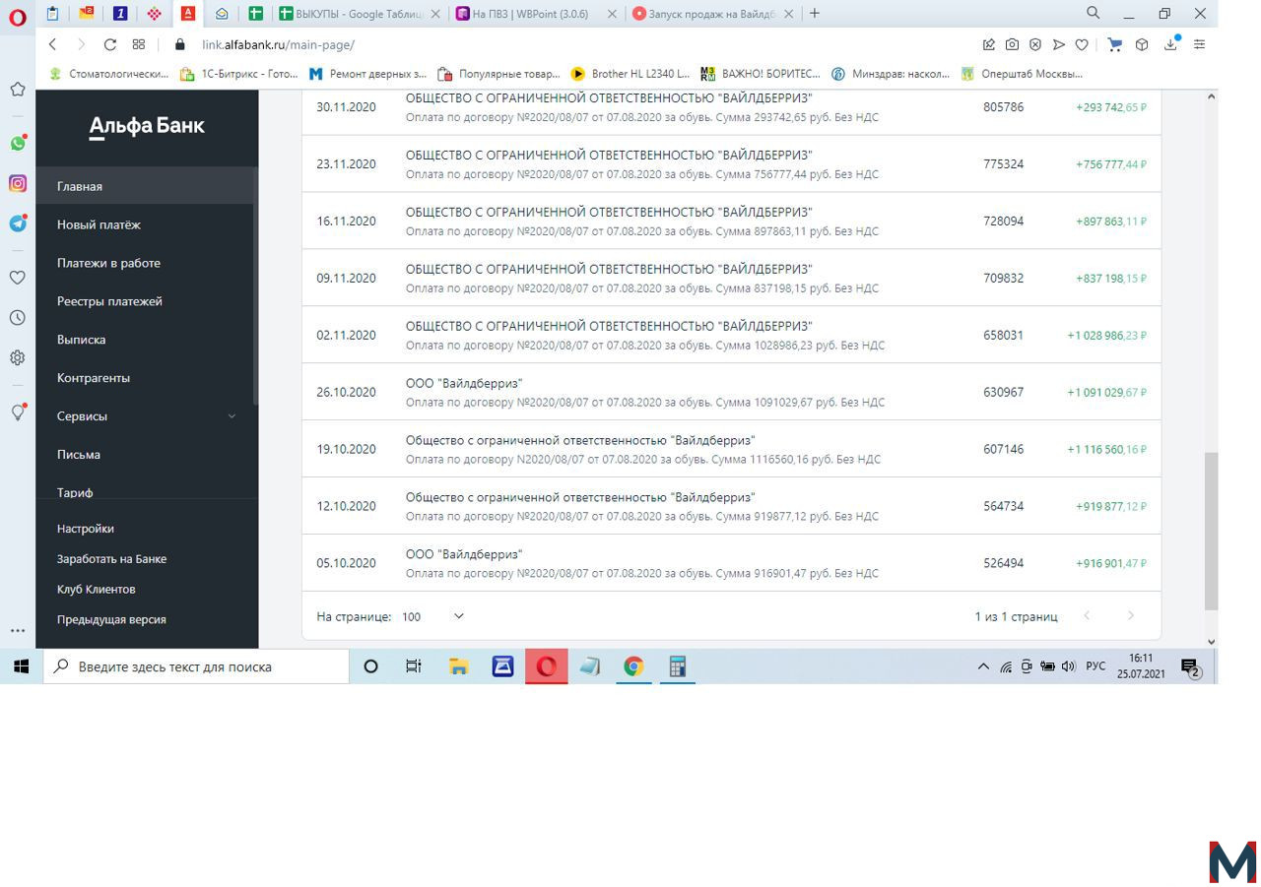Click the page vertical scrollbar thumb
Viewport: 1261px width, 887px height.
pos(1211,532)
